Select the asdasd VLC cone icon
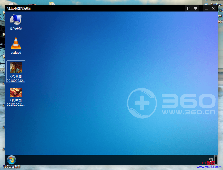Screen dimensions: 223x170 coord(16,43)
